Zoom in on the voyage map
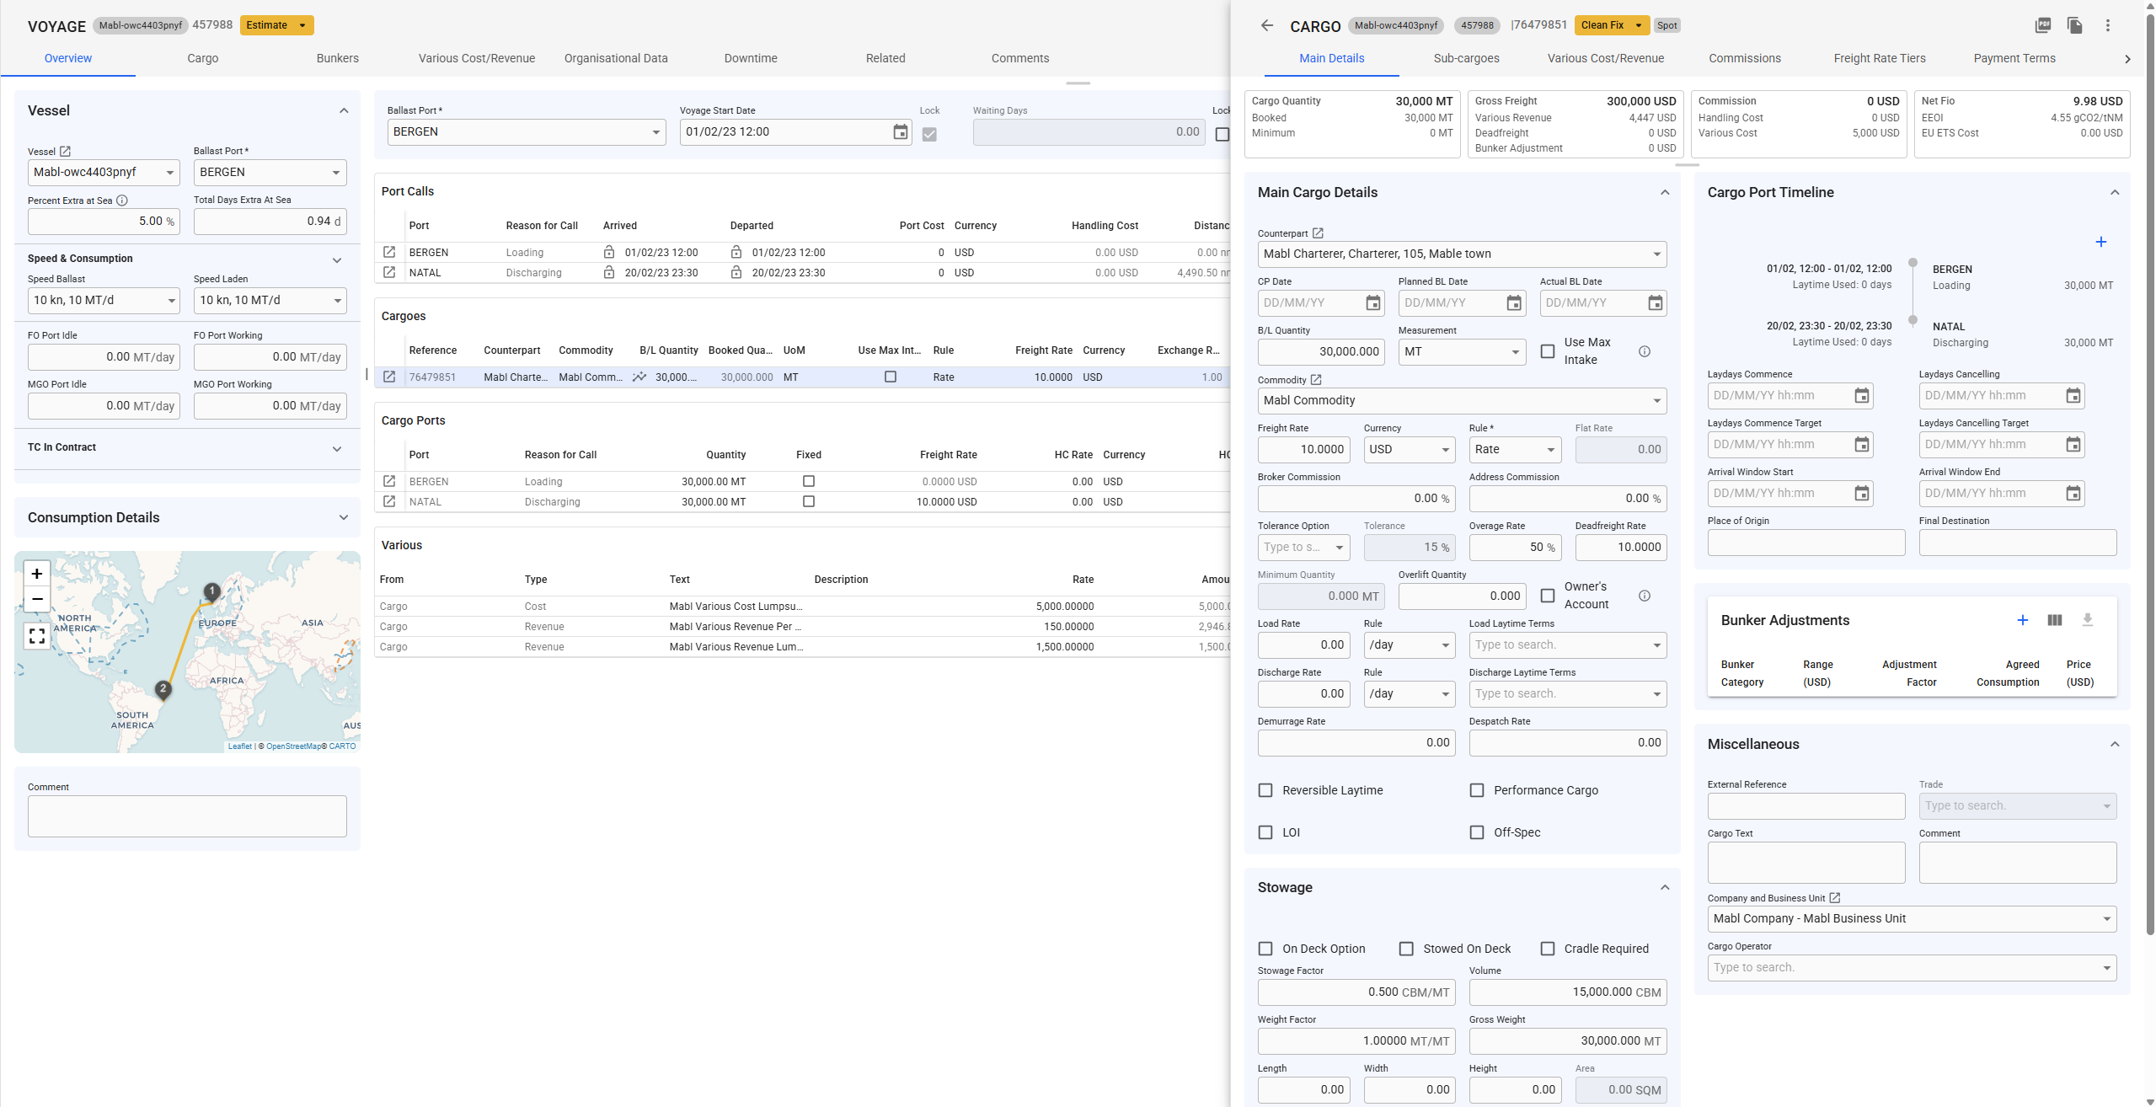The image size is (2156, 1107). pos(37,574)
